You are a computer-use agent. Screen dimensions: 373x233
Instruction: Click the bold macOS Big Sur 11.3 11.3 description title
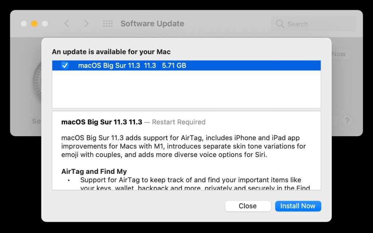point(102,122)
